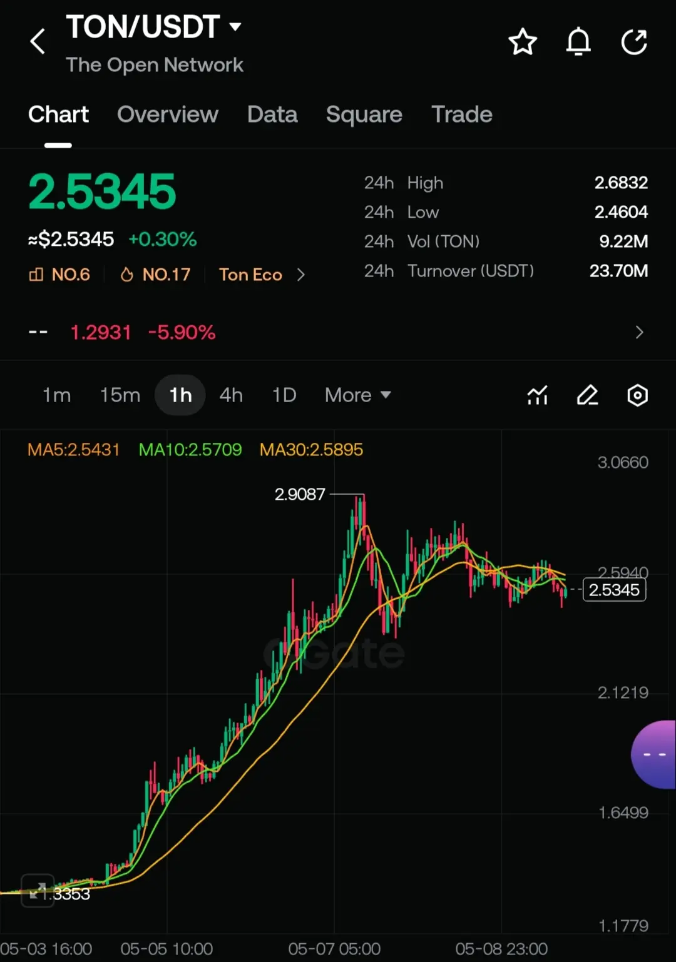This screenshot has height=962, width=676.
Task: Open the Data tab
Action: point(272,114)
